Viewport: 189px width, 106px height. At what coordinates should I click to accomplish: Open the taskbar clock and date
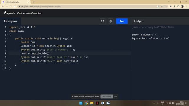coord(180,103)
